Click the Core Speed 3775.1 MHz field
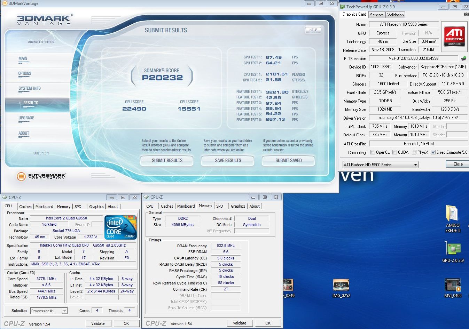469x329 pixels. point(46,279)
